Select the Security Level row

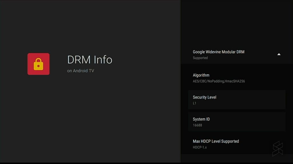coord(237,100)
